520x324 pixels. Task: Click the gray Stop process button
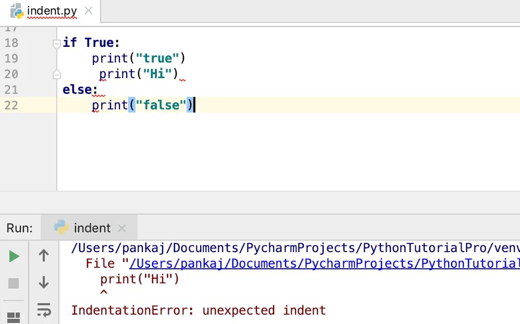coord(14,283)
